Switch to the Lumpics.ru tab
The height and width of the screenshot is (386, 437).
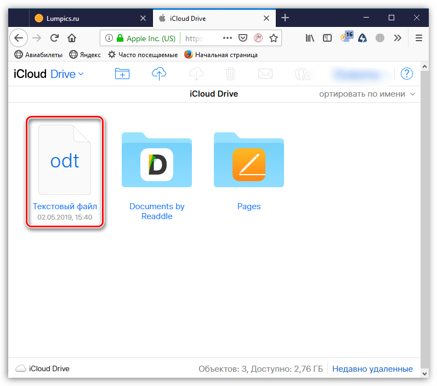tap(91, 19)
